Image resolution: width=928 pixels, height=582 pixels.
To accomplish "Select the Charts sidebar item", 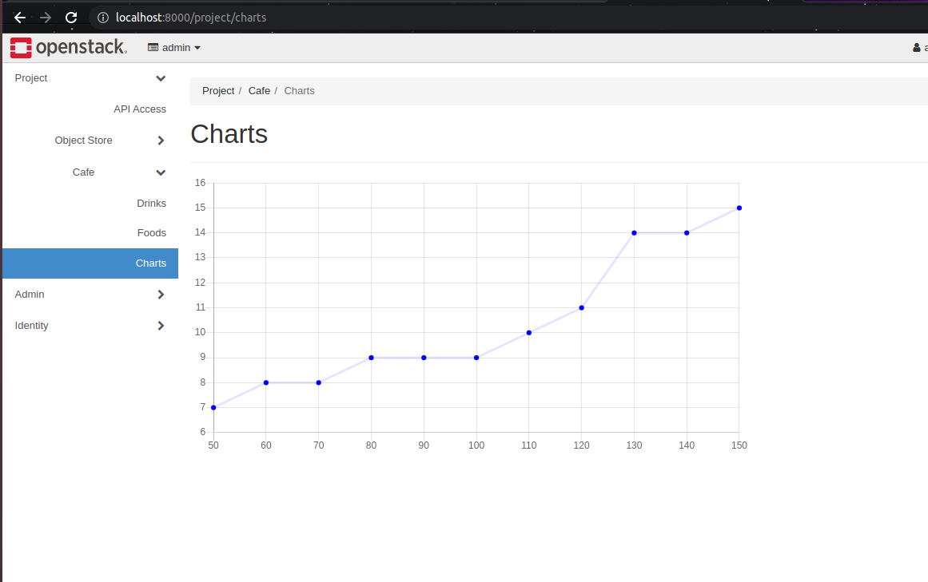I will (150, 263).
